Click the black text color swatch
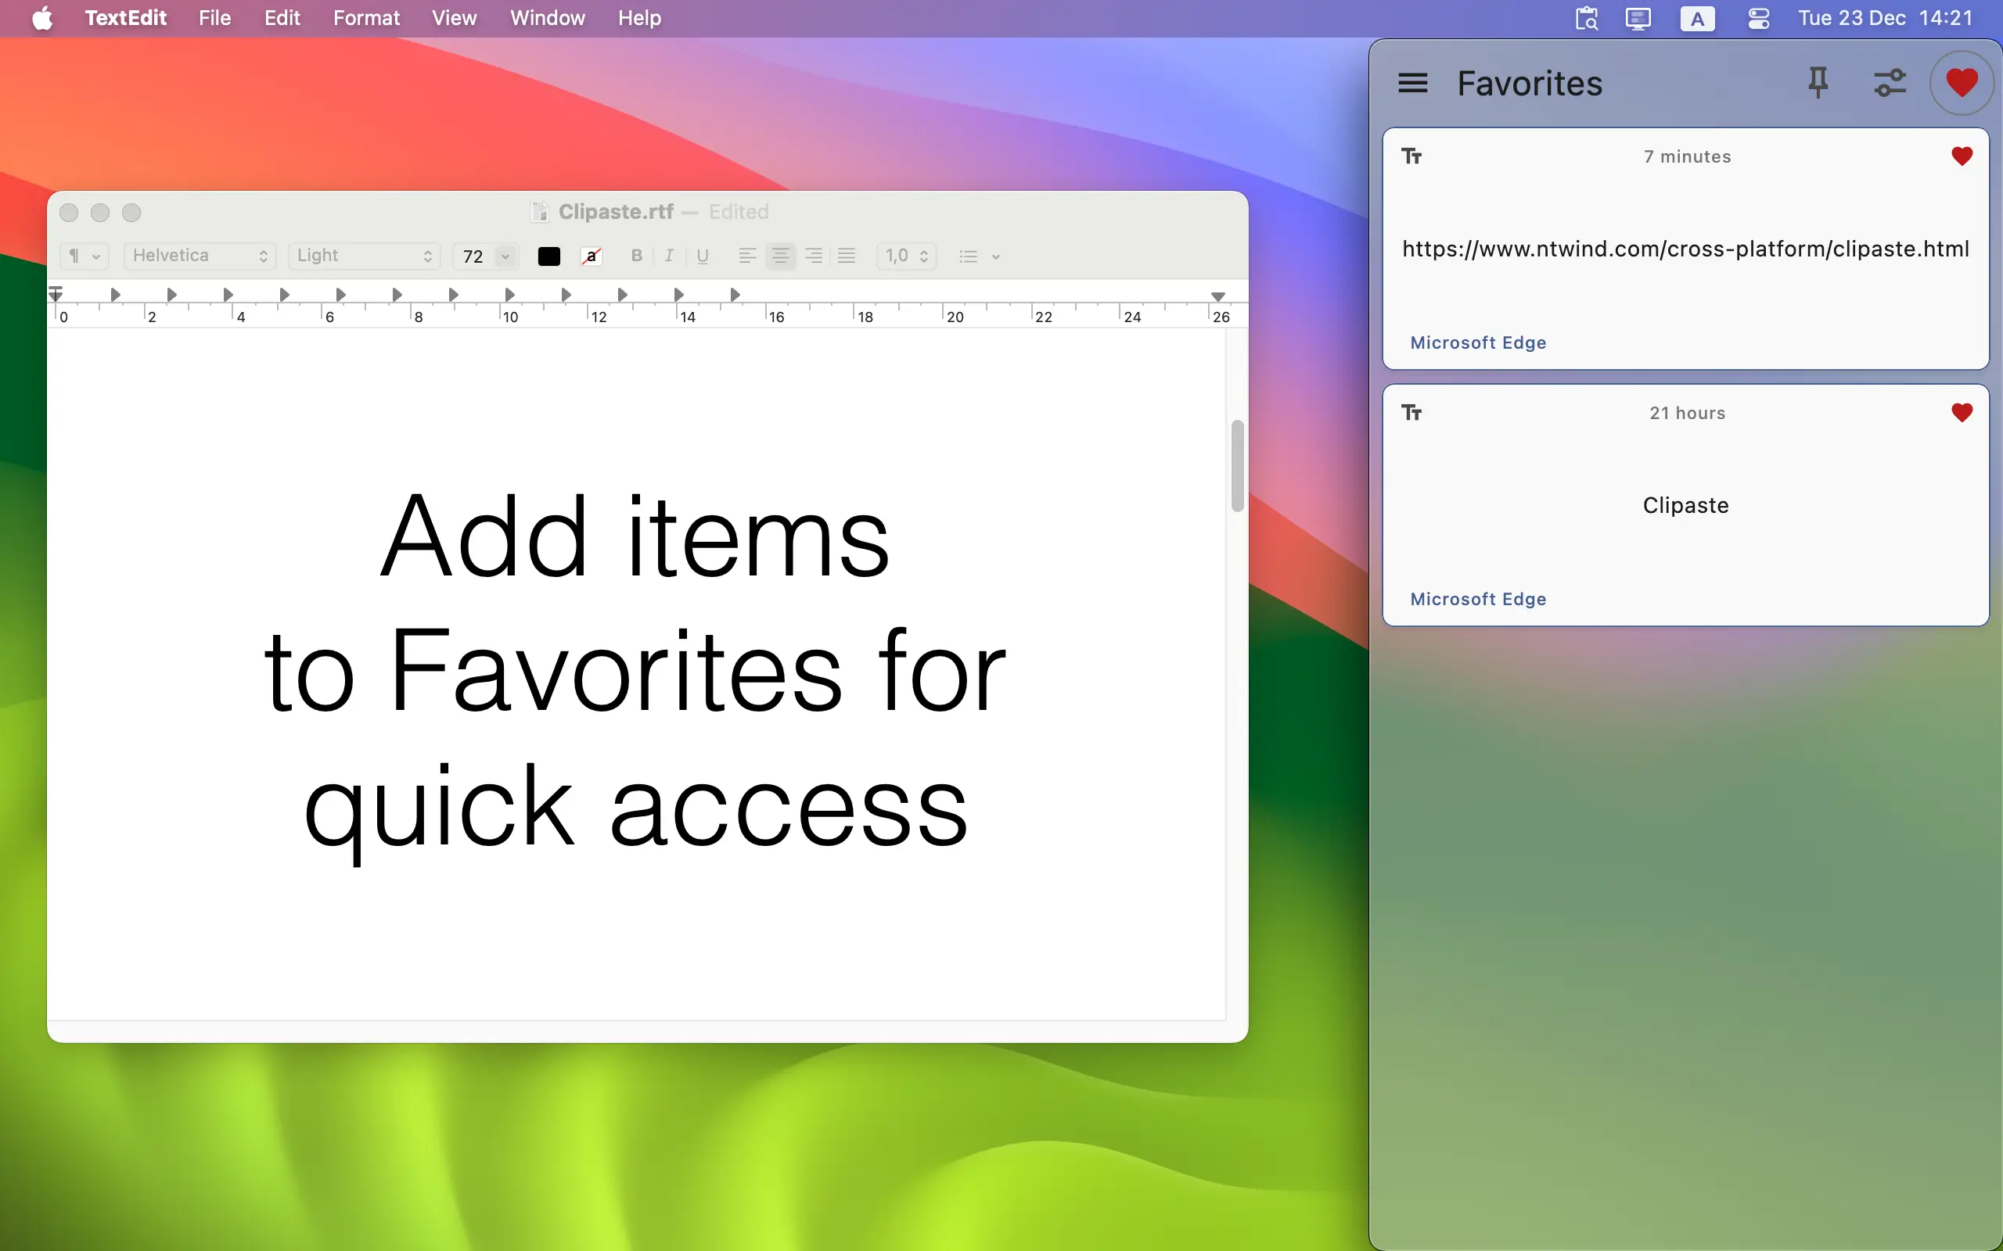2003x1251 pixels. [x=548, y=256]
